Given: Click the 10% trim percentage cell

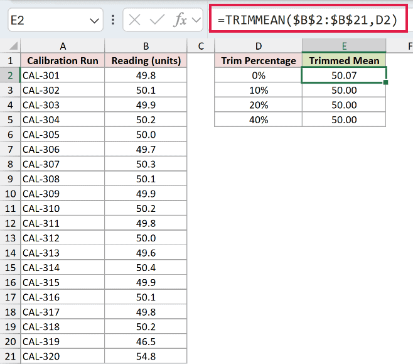Looking at the screenshot, I should pyautogui.click(x=259, y=90).
